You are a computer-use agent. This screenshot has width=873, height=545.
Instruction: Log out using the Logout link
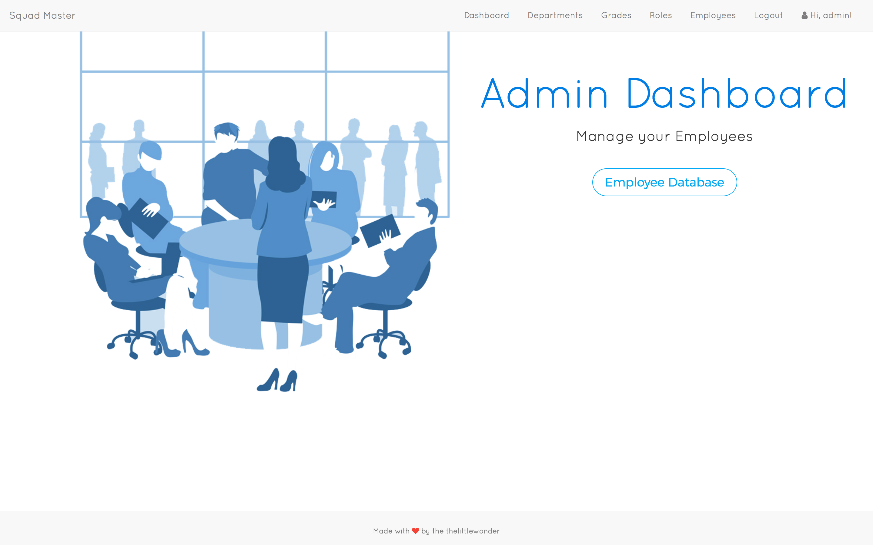(768, 15)
